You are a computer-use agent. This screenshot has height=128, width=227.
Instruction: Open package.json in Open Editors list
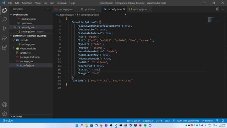click(x=28, y=19)
